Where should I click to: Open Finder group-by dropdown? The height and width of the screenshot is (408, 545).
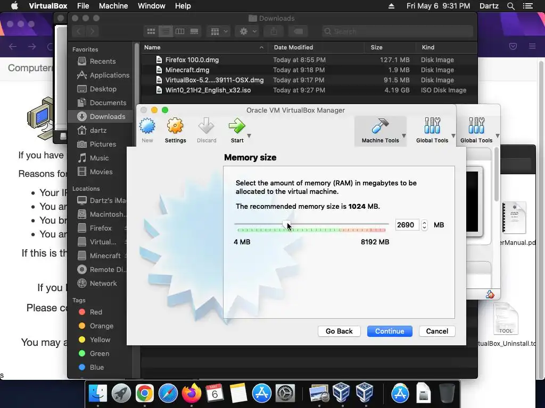click(x=219, y=31)
